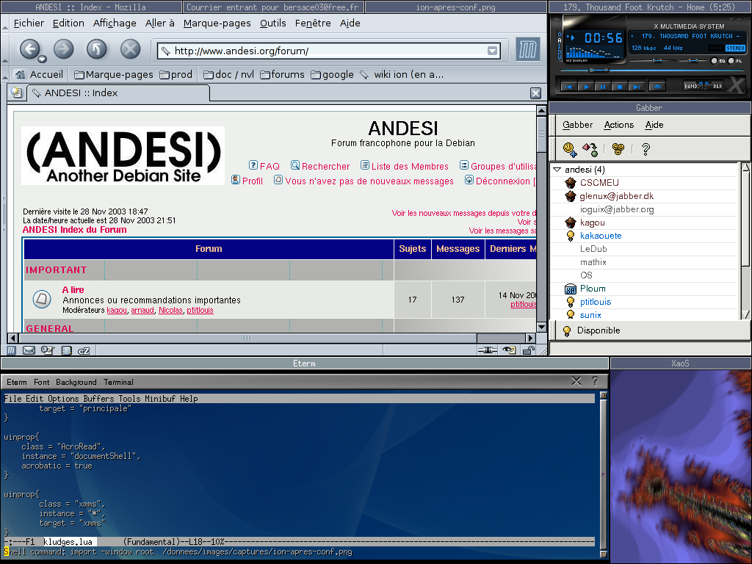
Task: Click Gabber's group chat faces icon
Action: [618, 150]
